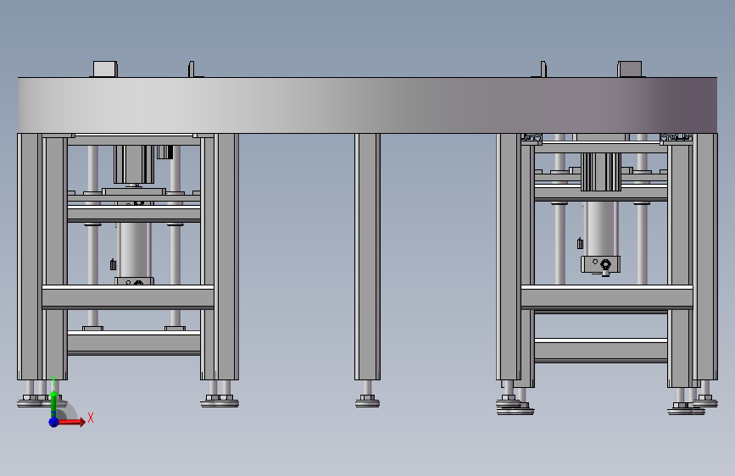Select the lift cylinder in the right frame
Viewport: 735px width, 476px height.
coord(601,229)
